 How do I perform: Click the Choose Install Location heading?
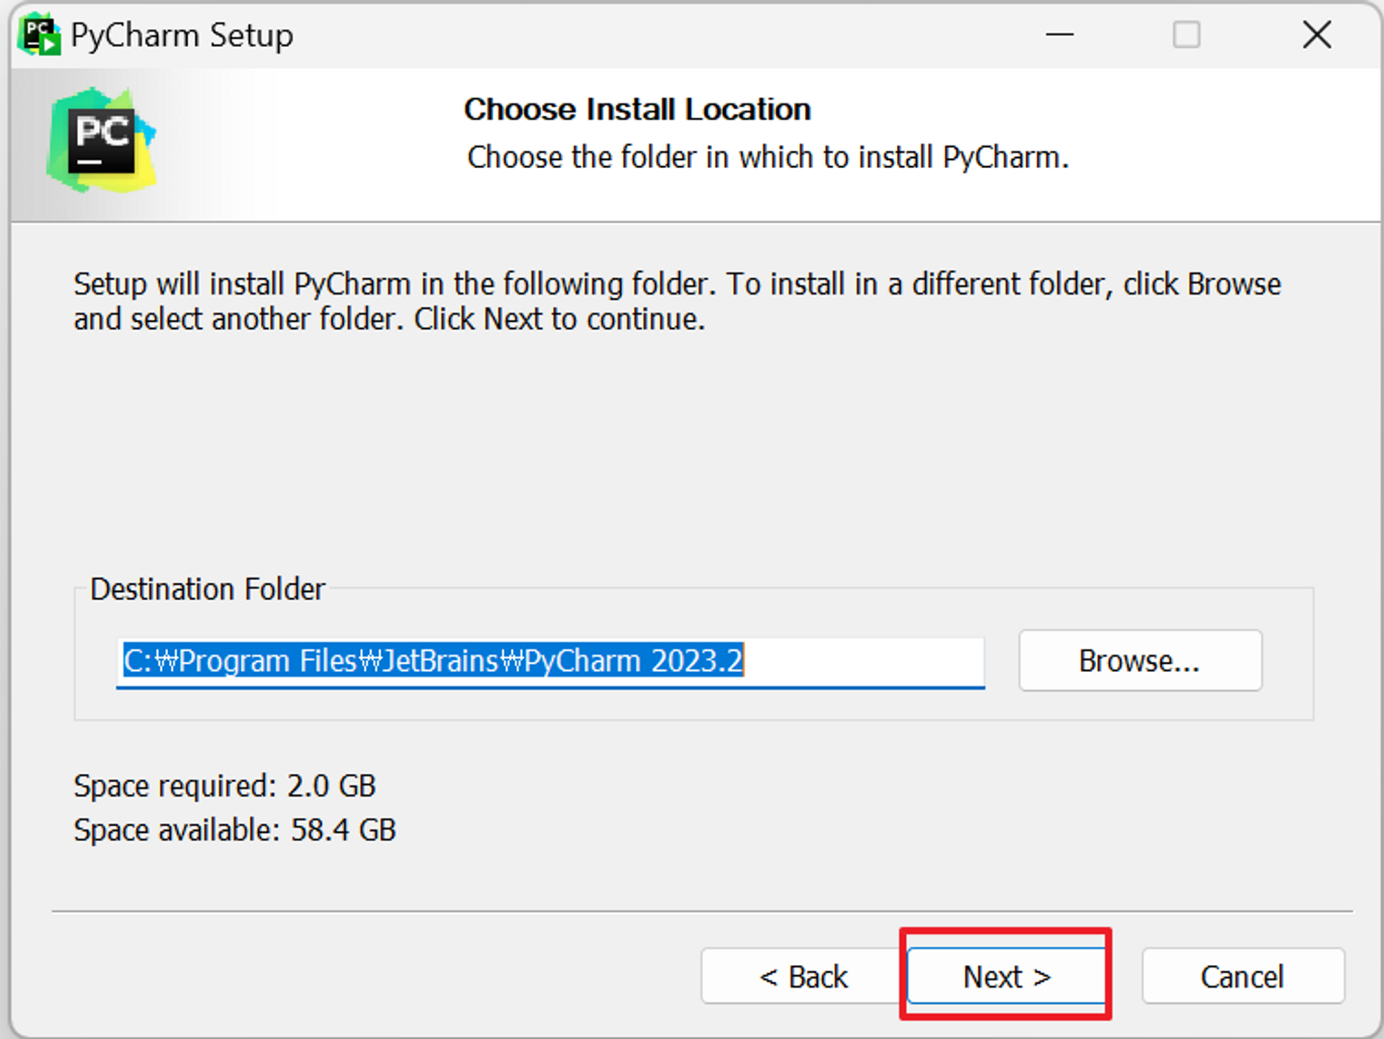(x=637, y=109)
